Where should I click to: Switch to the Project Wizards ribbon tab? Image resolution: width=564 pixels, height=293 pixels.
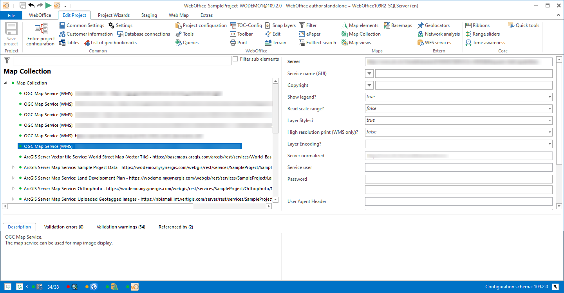point(114,15)
